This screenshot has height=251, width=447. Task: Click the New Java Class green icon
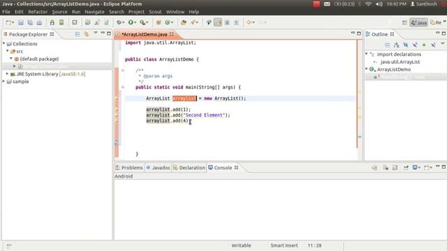click(168, 22)
